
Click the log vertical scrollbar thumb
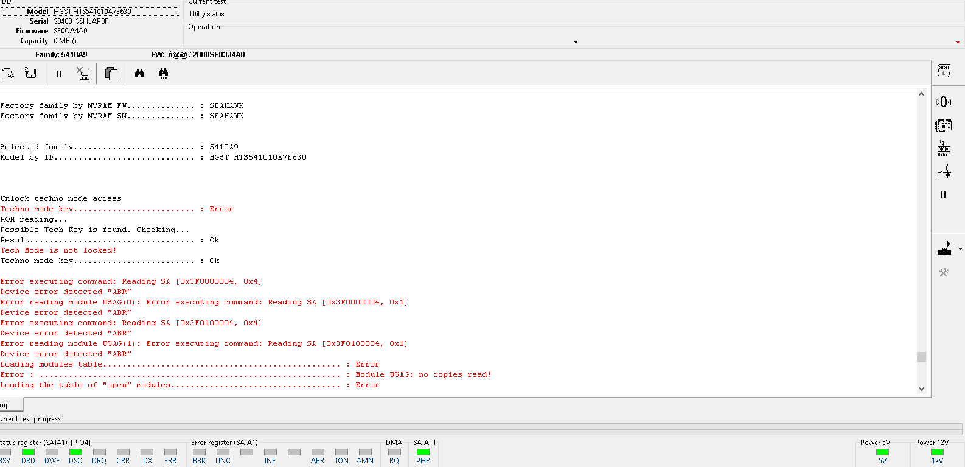pyautogui.click(x=921, y=357)
